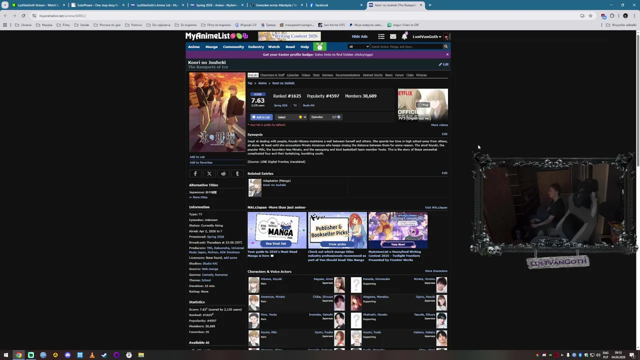The height and width of the screenshot is (360, 640).
Task: Open the Read nav menu
Action: click(x=290, y=46)
